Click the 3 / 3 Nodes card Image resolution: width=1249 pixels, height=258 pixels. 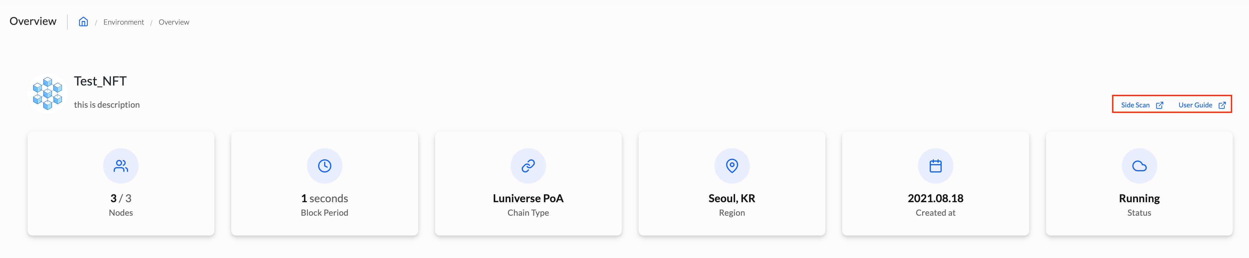[x=121, y=184]
